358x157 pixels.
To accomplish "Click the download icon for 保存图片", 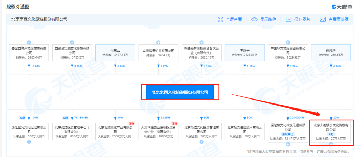I will (289, 19).
